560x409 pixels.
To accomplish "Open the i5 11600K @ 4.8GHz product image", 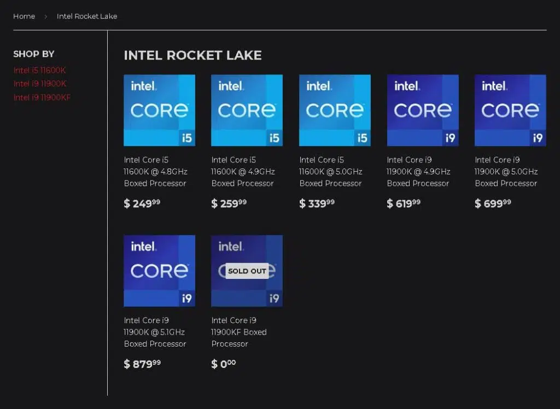I will [159, 110].
